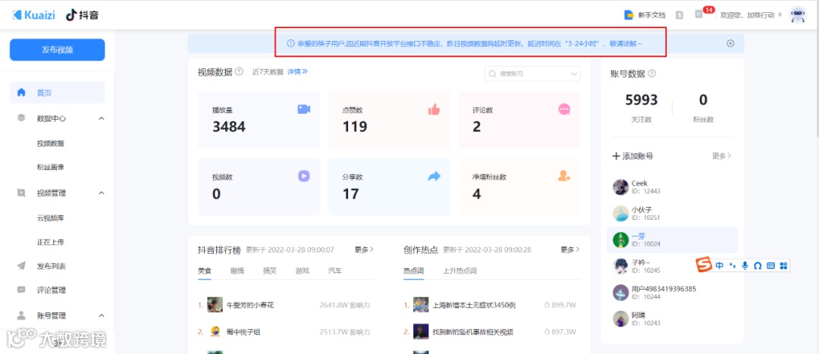Image resolution: width=819 pixels, height=354 pixels.
Task: Click the Sogou microphone icon
Action: pos(745,266)
